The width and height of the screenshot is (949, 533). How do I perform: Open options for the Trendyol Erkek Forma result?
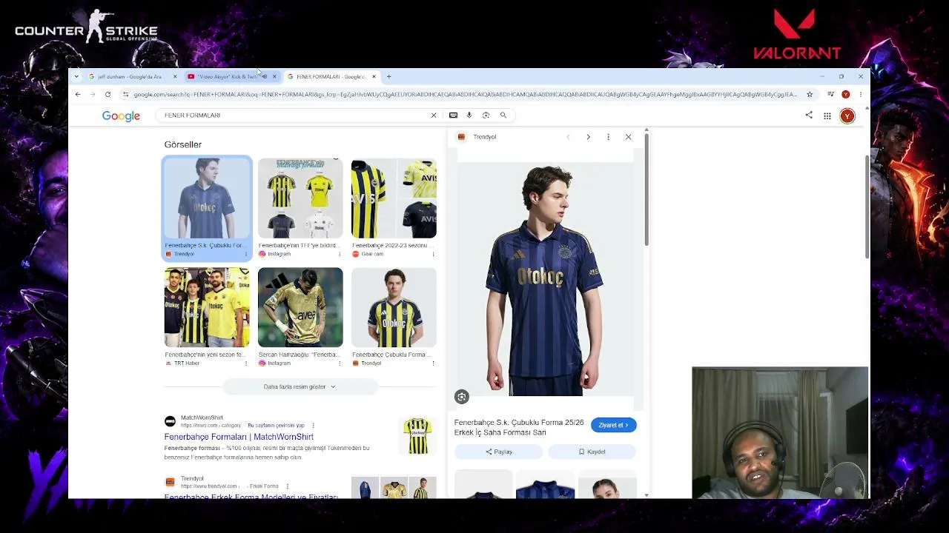pos(287,486)
